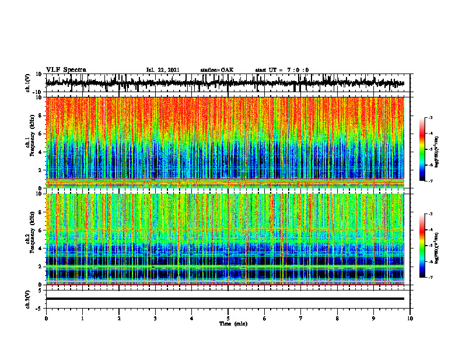Click tick label "8" on the time axis
Screen dimensions: 462x357
pyautogui.click(x=337, y=318)
